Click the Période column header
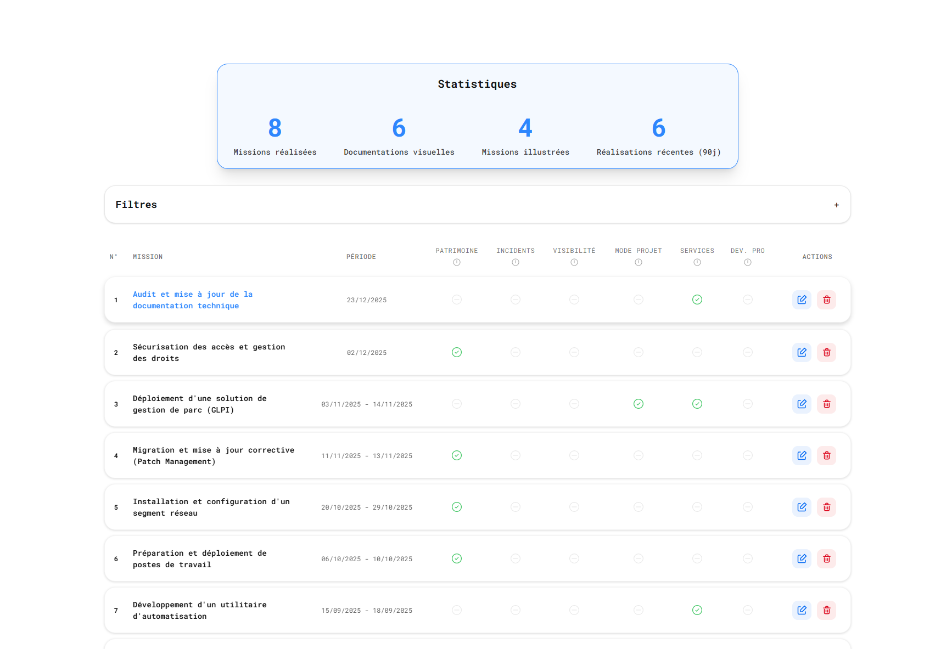952x649 pixels. [361, 257]
